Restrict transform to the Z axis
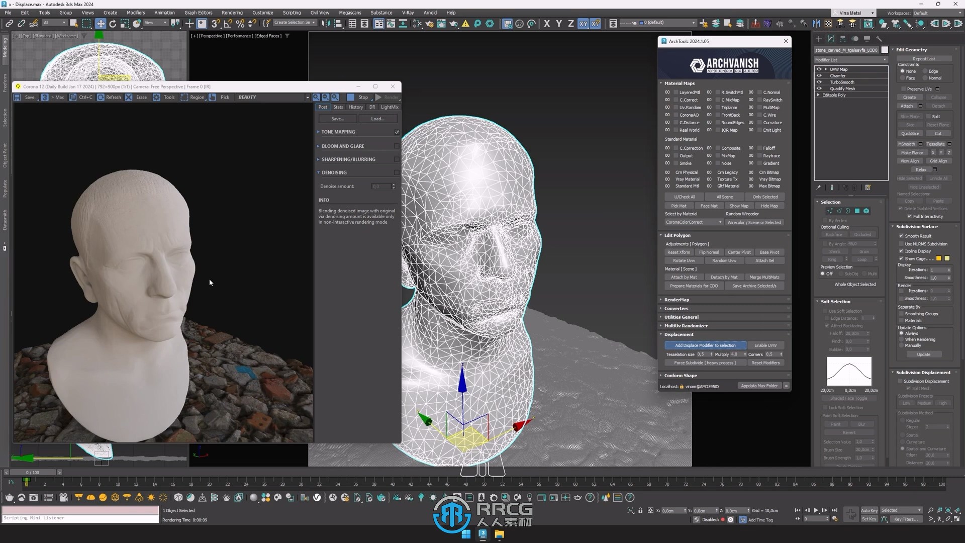 pos(571,24)
